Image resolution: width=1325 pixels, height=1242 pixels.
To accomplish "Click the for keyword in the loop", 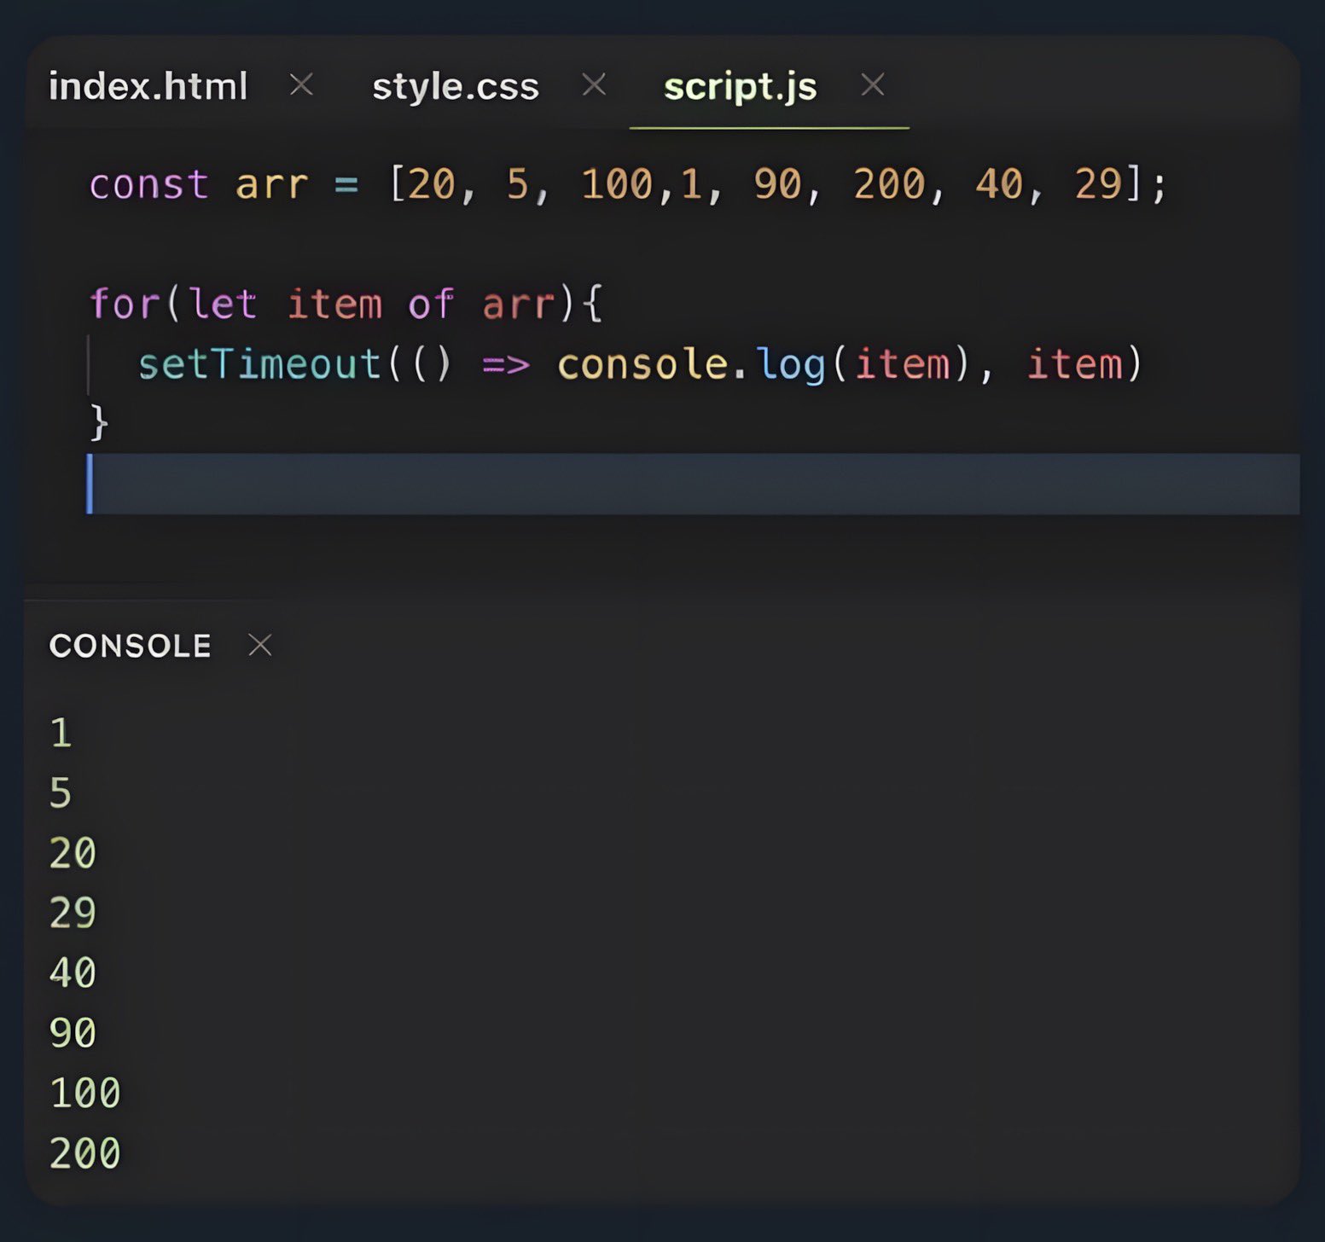I will [125, 304].
